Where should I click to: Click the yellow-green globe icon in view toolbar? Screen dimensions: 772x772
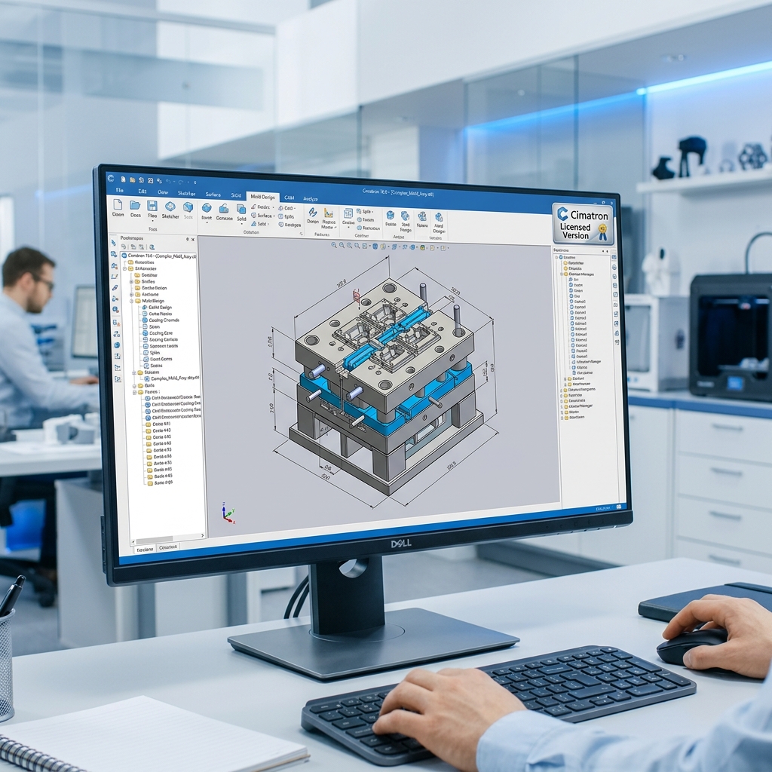(422, 247)
